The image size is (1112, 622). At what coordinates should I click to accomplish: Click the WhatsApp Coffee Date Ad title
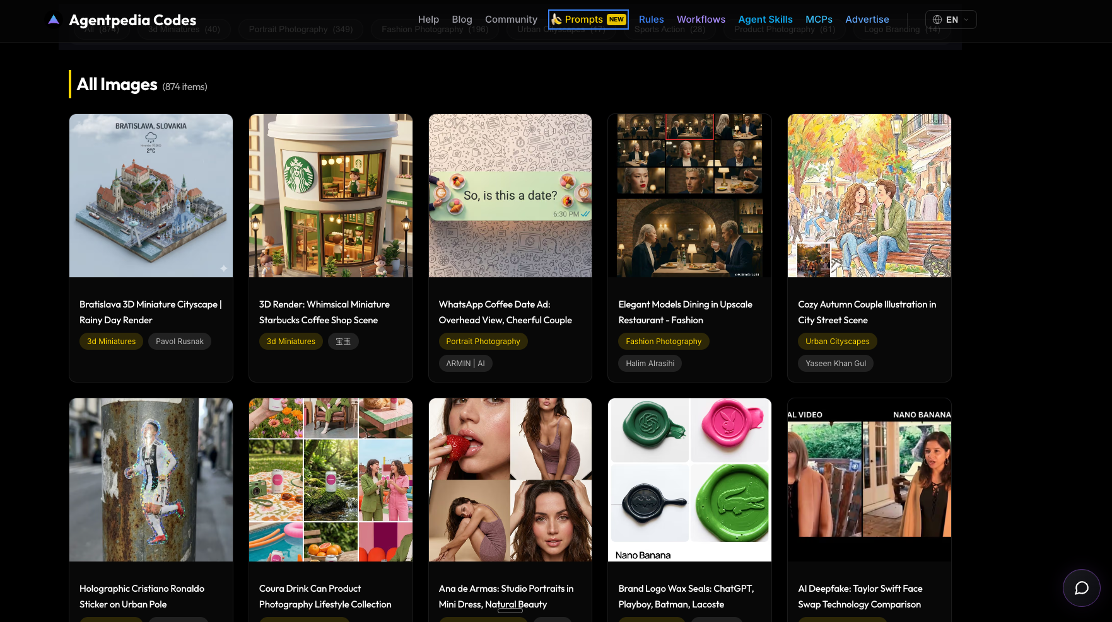point(505,312)
